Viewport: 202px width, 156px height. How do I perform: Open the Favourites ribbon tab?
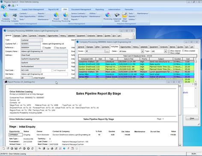129,9
